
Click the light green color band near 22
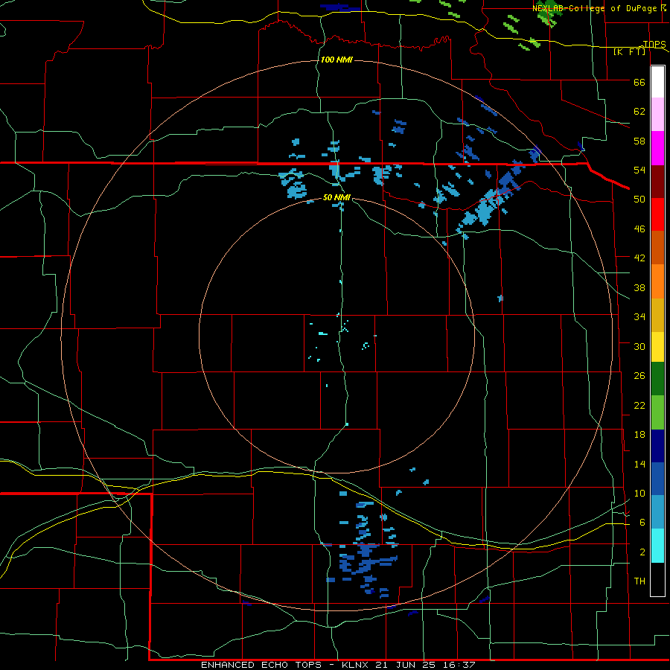[x=657, y=412]
